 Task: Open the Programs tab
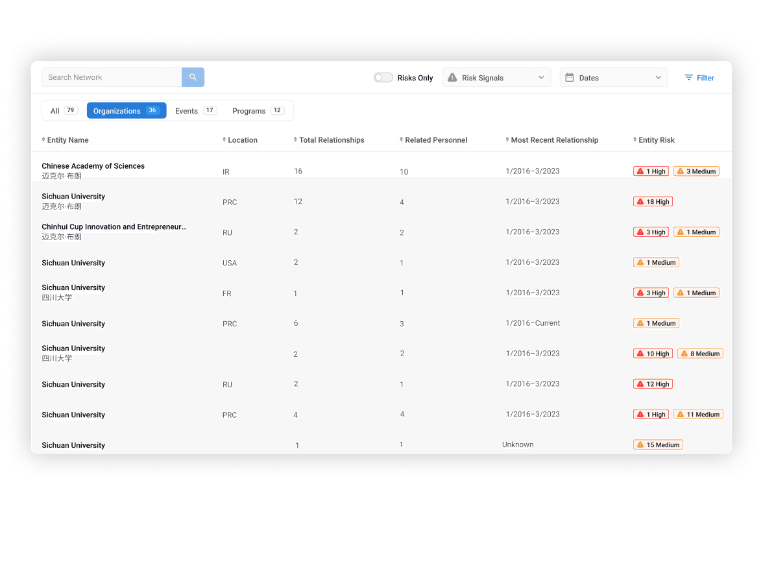click(258, 111)
